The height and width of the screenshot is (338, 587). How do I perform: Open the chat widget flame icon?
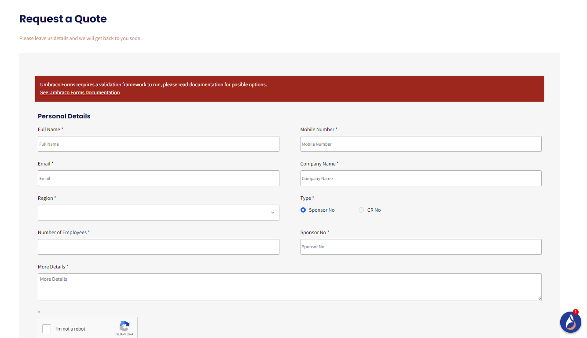(x=570, y=322)
